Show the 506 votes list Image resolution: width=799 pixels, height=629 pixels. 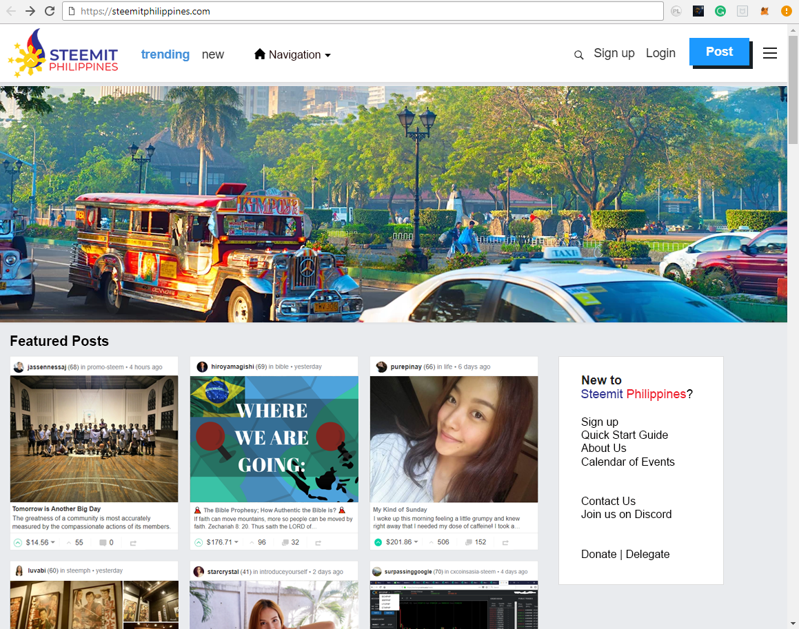point(439,542)
